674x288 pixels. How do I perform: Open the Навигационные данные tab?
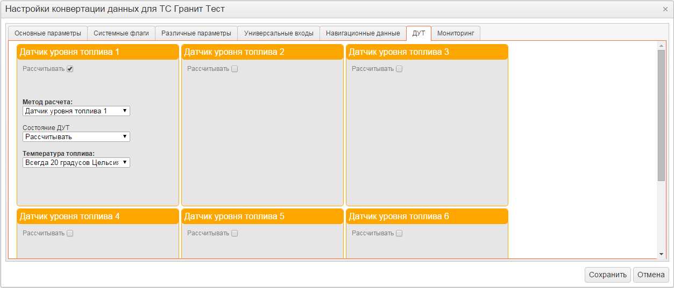tap(363, 33)
